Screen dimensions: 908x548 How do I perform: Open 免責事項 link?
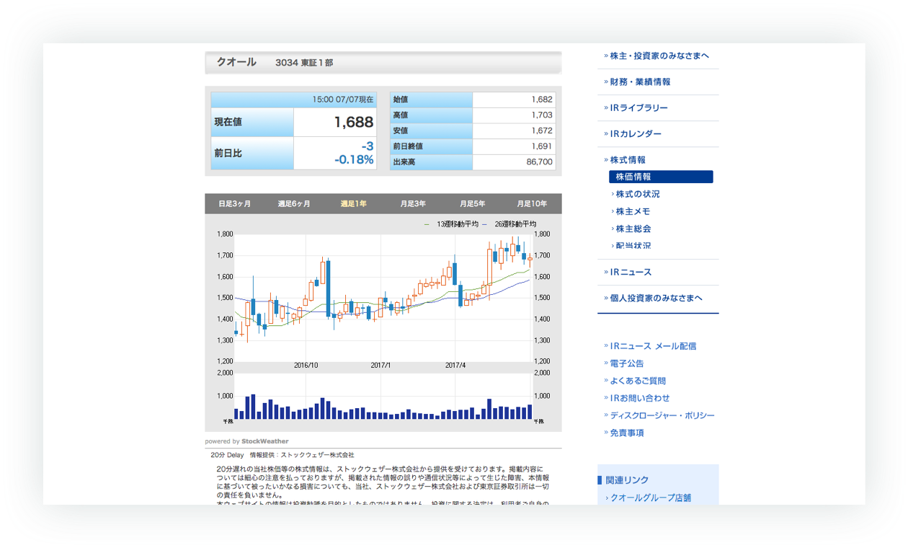[627, 433]
